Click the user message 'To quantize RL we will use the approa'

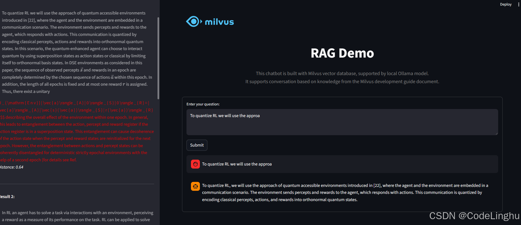pyautogui.click(x=237, y=164)
